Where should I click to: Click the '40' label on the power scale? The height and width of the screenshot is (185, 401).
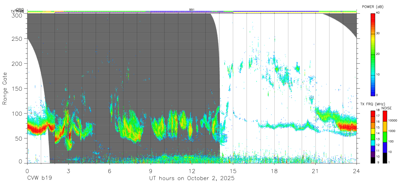click(x=378, y=13)
